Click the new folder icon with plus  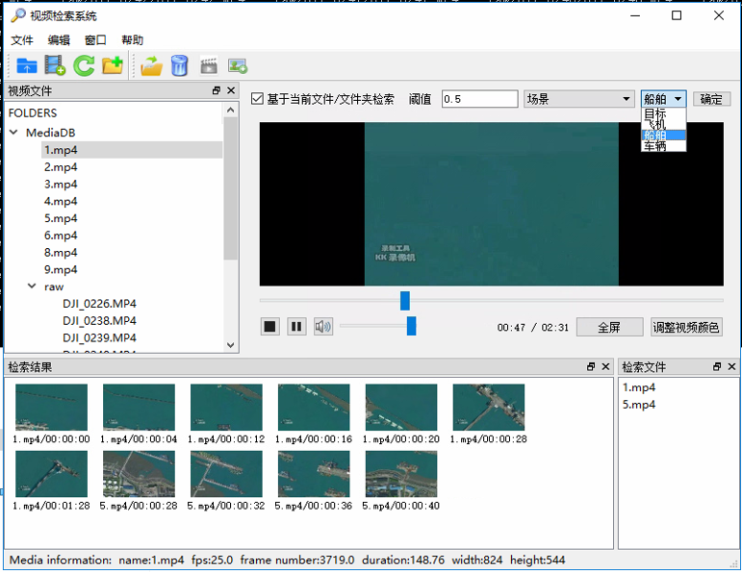[113, 65]
